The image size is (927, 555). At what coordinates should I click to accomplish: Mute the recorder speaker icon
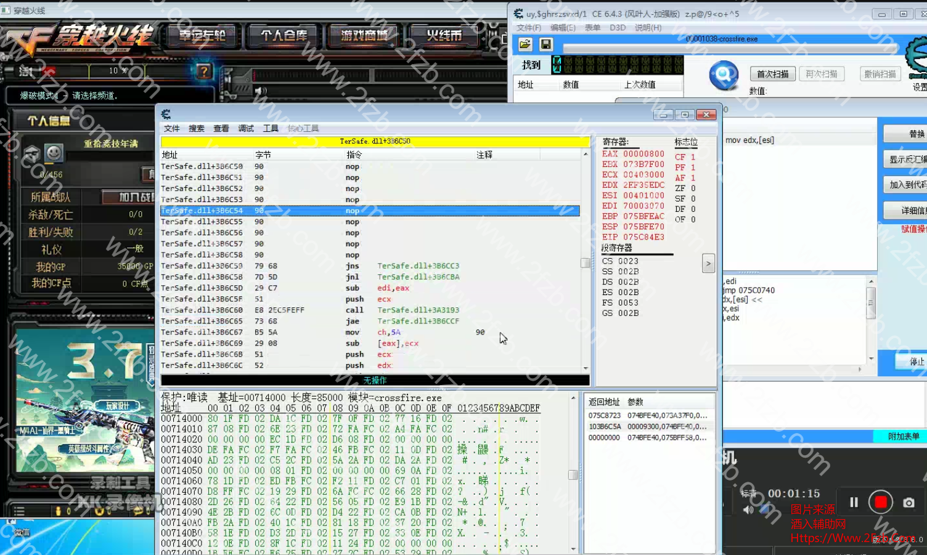click(x=748, y=509)
